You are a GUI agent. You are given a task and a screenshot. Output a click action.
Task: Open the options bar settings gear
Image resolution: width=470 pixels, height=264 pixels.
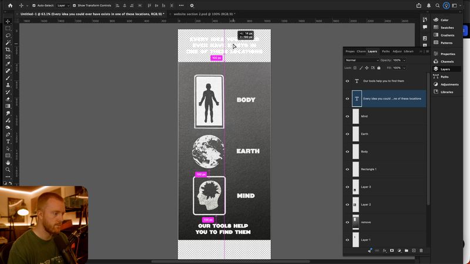[x=192, y=5]
